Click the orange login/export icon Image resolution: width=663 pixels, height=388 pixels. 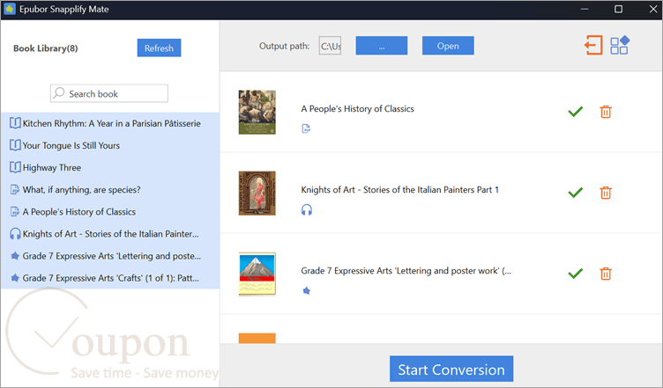593,45
